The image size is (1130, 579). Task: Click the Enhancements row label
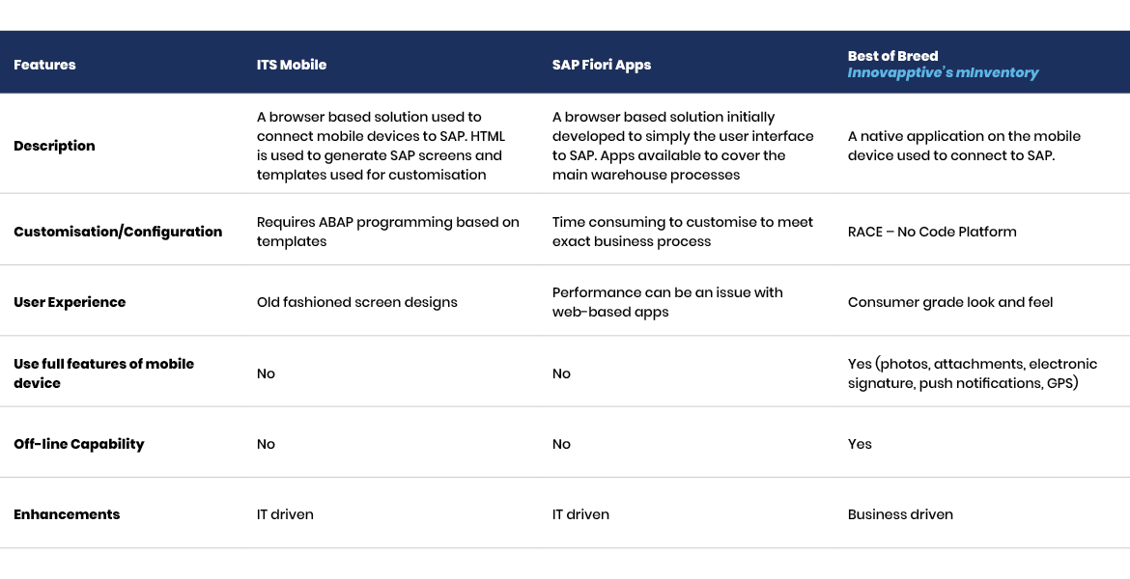tap(67, 514)
